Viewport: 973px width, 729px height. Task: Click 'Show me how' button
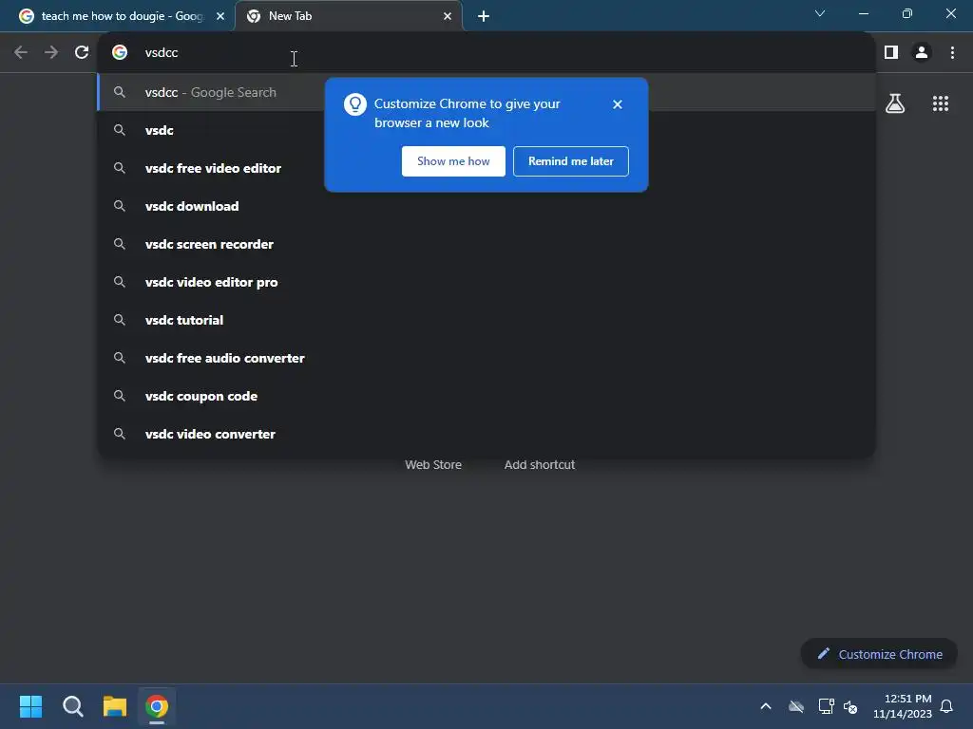tap(453, 161)
